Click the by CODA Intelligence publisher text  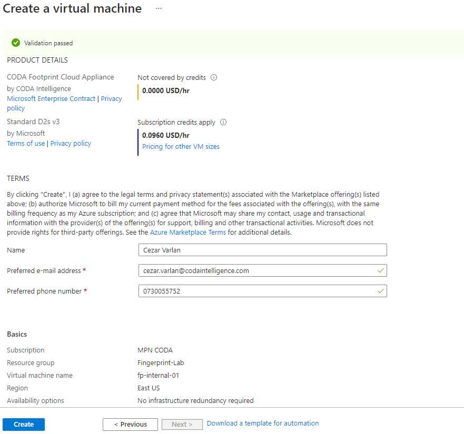(x=39, y=89)
